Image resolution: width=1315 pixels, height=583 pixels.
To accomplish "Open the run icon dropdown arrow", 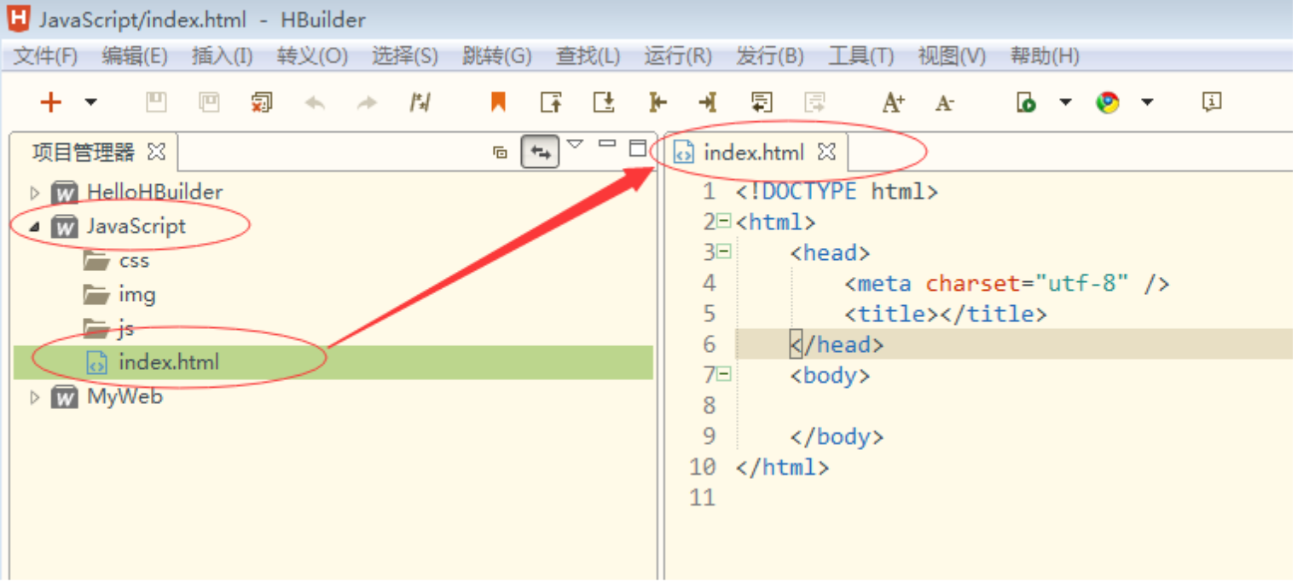I will coord(1065,103).
